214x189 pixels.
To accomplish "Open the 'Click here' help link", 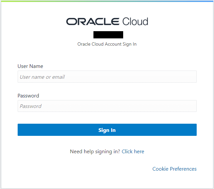I will tap(133, 152).
